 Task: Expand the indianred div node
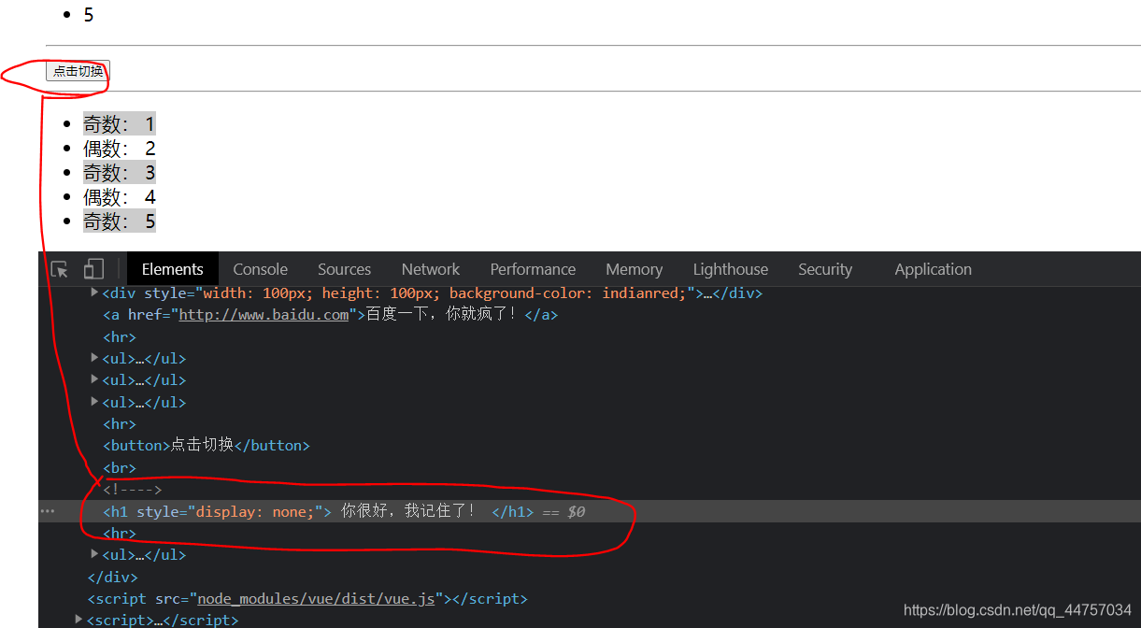tap(94, 293)
